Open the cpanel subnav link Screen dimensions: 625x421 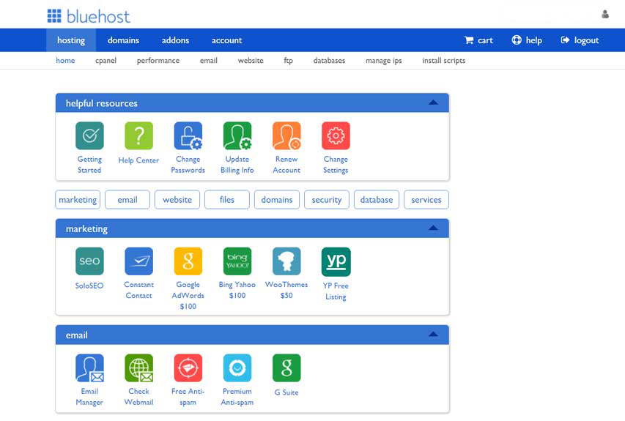106,61
